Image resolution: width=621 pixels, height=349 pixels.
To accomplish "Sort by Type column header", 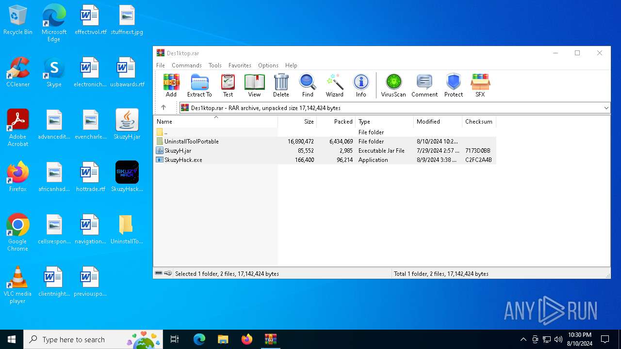I will [x=384, y=122].
